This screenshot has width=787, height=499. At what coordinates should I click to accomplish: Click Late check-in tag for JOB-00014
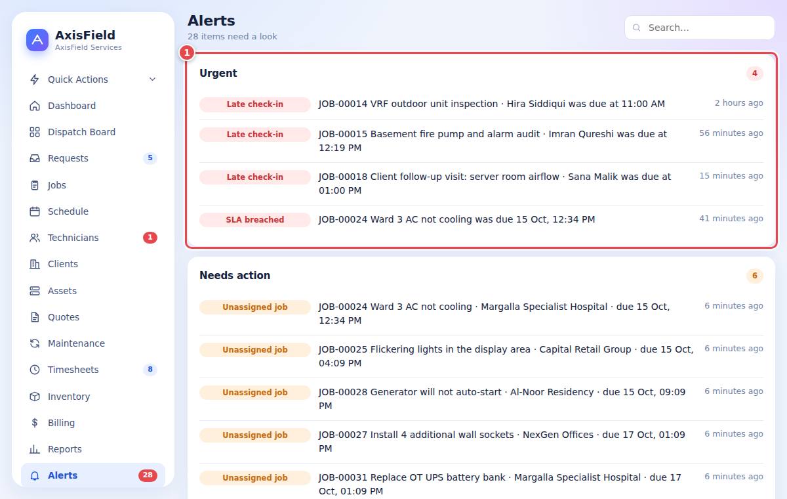tap(255, 104)
